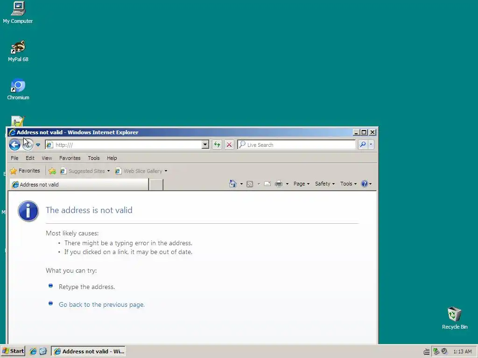The width and height of the screenshot is (478, 358).
Task: Click the Print printer icon
Action: coord(279,184)
